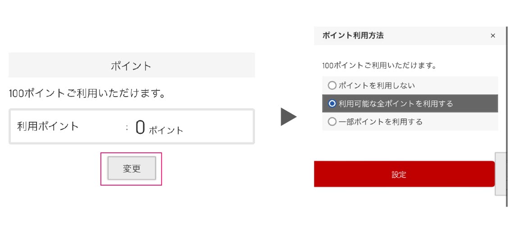This screenshot has width=528, height=226.
Task: Click the colon separator in 利用ポイント box
Action: pyautogui.click(x=127, y=128)
